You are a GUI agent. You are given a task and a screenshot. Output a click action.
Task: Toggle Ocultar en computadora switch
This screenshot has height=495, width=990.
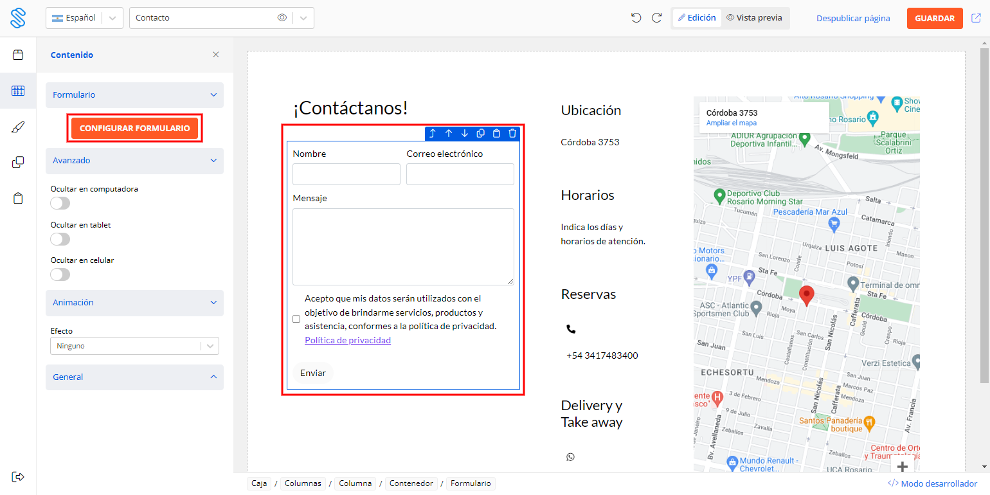point(60,203)
